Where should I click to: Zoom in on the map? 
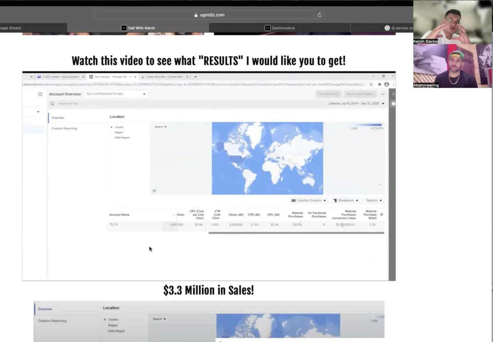point(379,184)
